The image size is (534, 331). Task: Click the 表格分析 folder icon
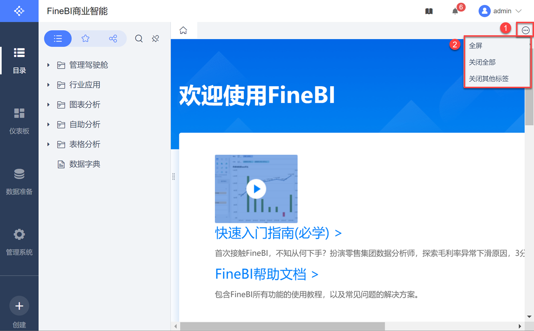coord(61,145)
